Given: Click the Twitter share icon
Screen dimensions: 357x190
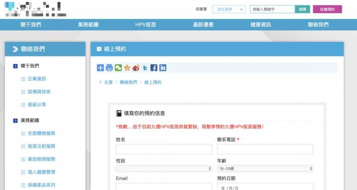Looking at the screenshot, I should pos(145,68).
